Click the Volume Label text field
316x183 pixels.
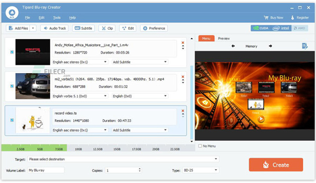46,170
